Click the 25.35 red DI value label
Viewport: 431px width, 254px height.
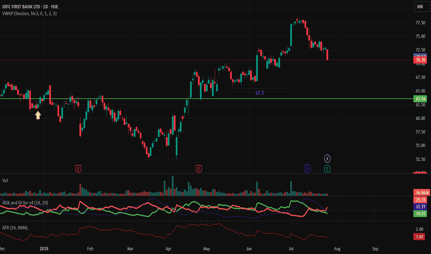[x=420, y=200]
